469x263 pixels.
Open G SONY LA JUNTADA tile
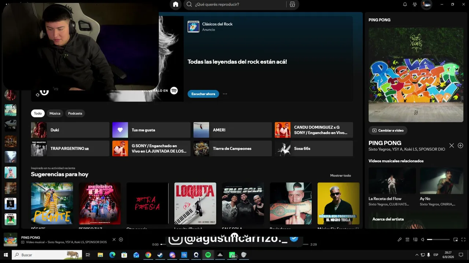coord(151,149)
